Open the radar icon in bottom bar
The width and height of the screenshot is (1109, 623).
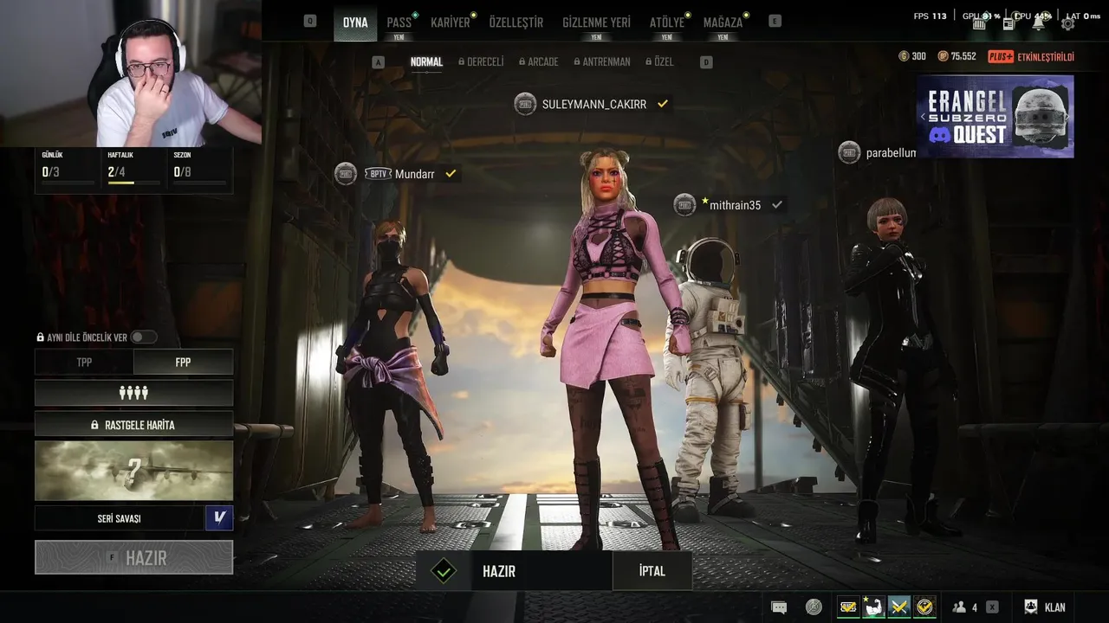coord(814,607)
